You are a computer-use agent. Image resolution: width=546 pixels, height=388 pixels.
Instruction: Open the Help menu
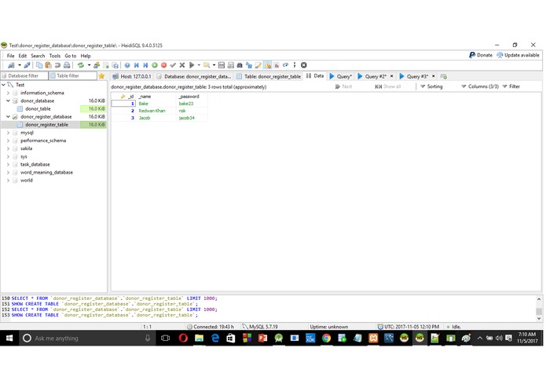pos(86,56)
